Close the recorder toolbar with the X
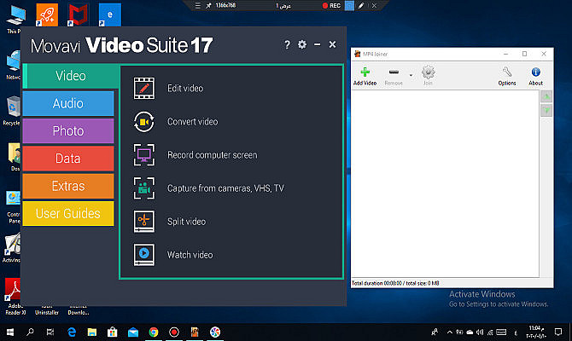Screen dimensions: 572x341 click(x=374, y=5)
